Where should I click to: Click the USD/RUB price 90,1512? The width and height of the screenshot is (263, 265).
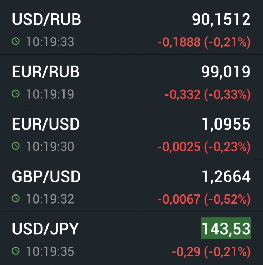click(221, 20)
